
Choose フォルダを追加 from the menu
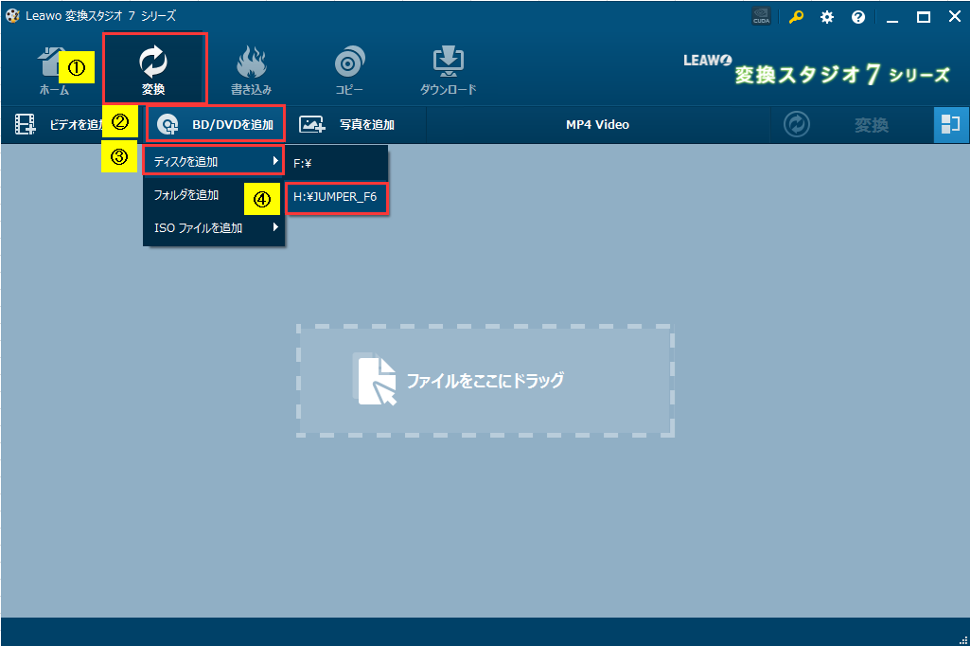click(186, 195)
